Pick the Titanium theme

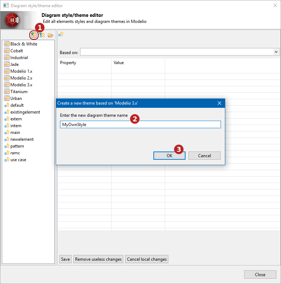click(x=19, y=92)
